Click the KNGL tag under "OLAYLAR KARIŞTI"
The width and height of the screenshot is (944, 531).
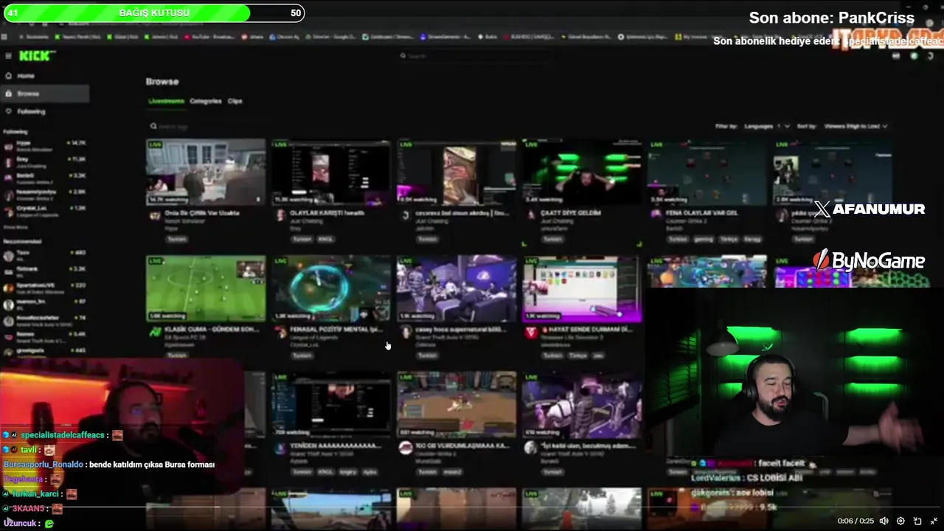click(x=325, y=239)
